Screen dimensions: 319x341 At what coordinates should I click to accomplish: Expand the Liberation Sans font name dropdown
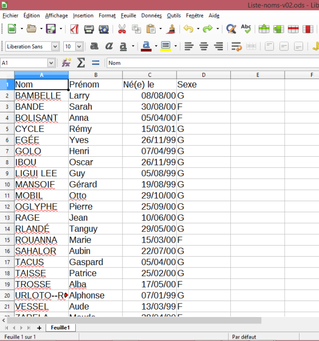(x=55, y=46)
